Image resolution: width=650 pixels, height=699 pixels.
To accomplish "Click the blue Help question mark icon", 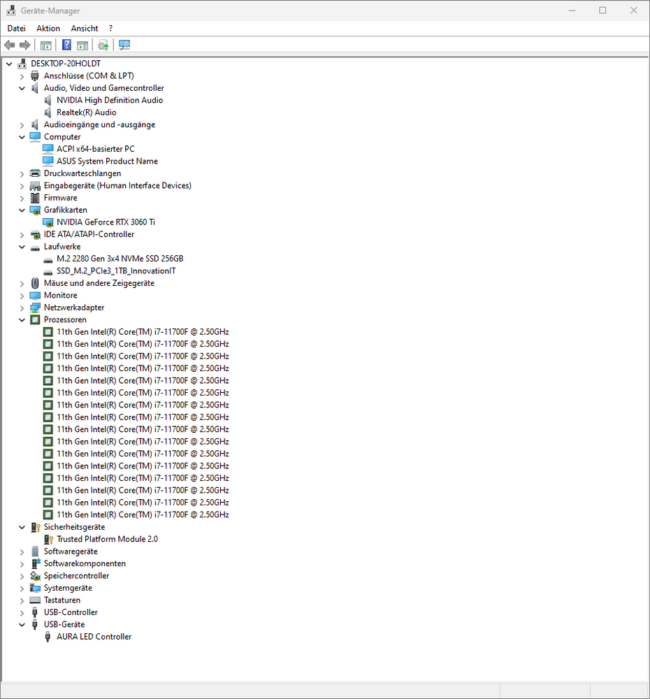I will 66,45.
